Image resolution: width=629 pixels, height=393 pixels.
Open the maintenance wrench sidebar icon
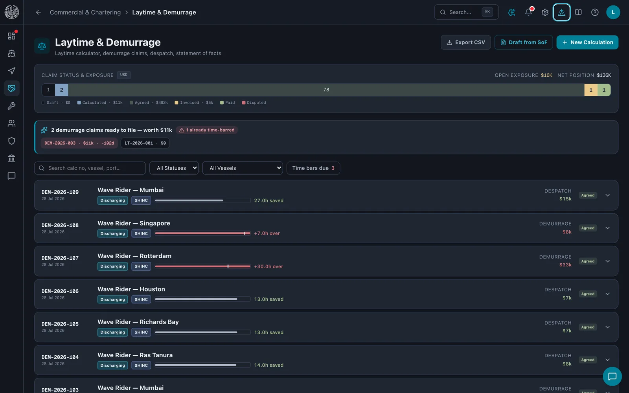click(x=11, y=106)
